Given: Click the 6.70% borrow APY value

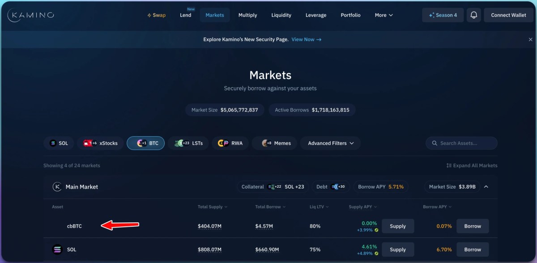Looking at the screenshot, I should point(444,250).
